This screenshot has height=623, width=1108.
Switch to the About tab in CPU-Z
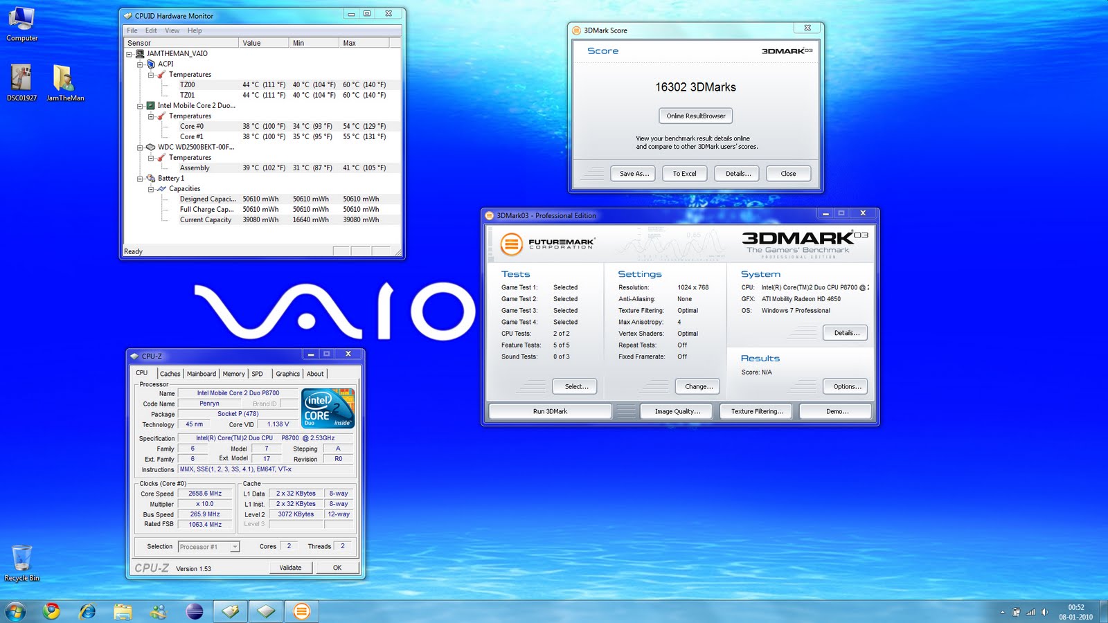coord(316,374)
